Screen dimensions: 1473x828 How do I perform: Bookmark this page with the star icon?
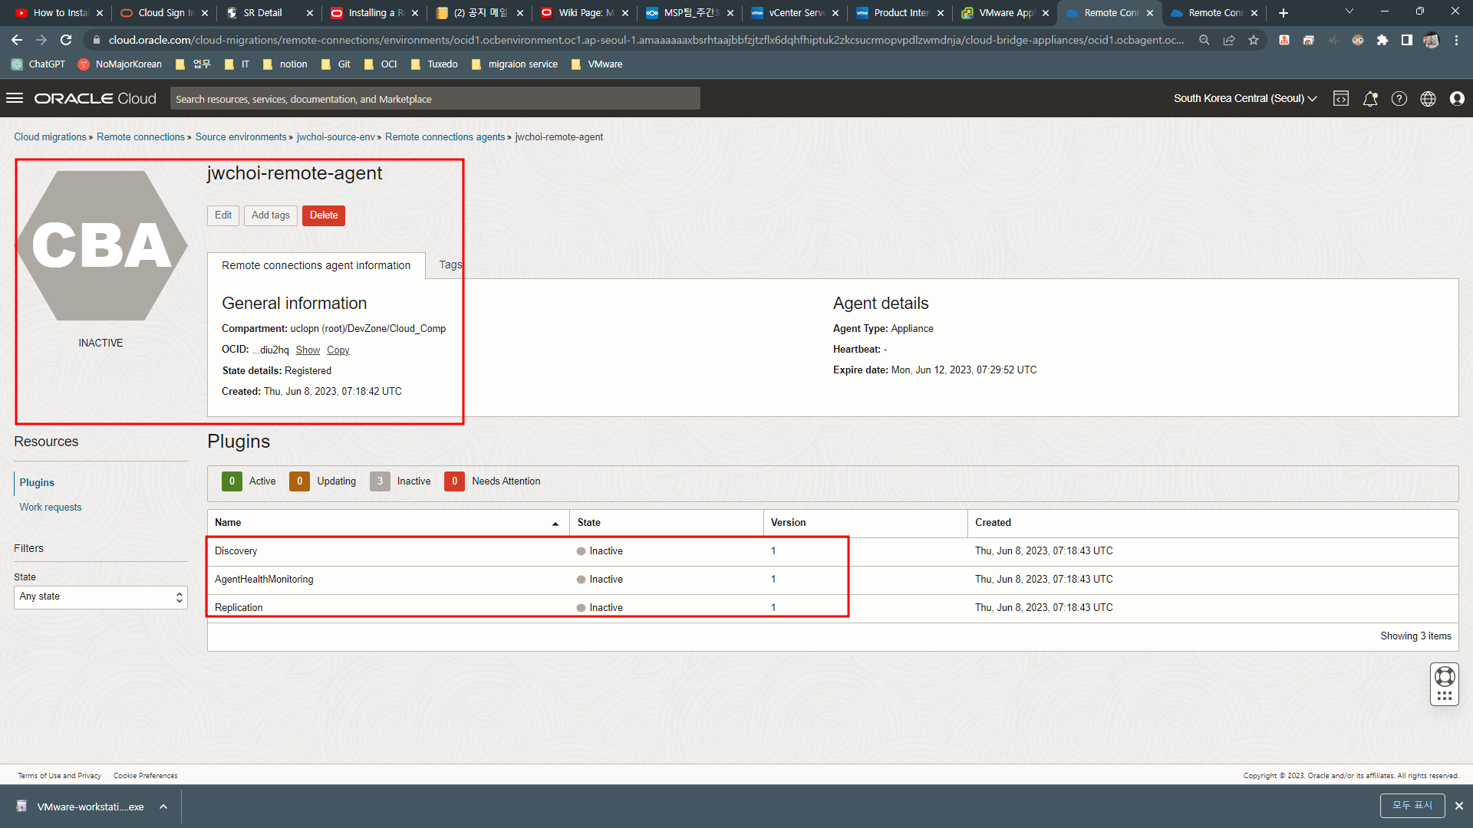point(1254,40)
